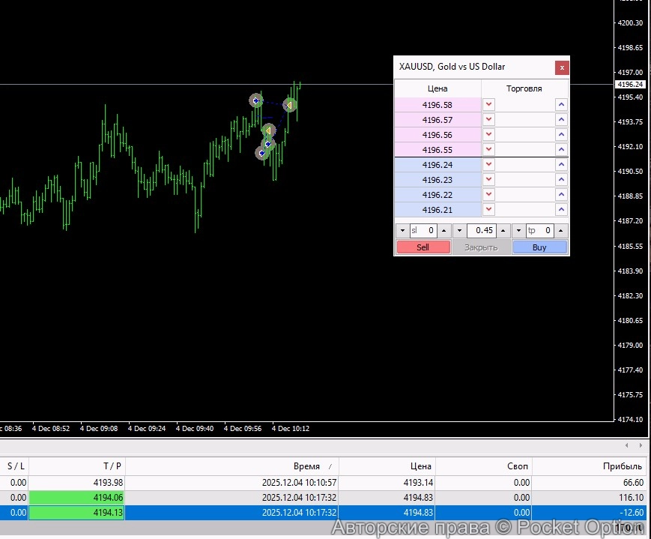Click the blue up arrow beside 4196.58

(561, 105)
